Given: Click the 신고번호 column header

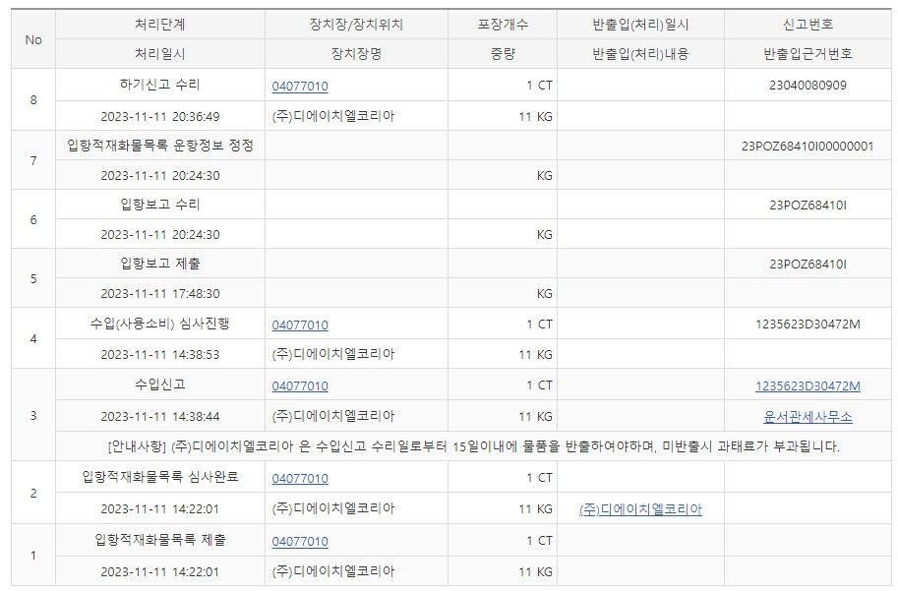Looking at the screenshot, I should [x=808, y=25].
